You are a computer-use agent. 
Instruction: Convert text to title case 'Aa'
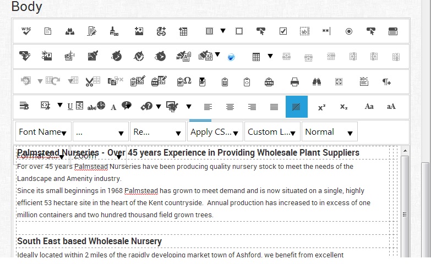[369, 107]
